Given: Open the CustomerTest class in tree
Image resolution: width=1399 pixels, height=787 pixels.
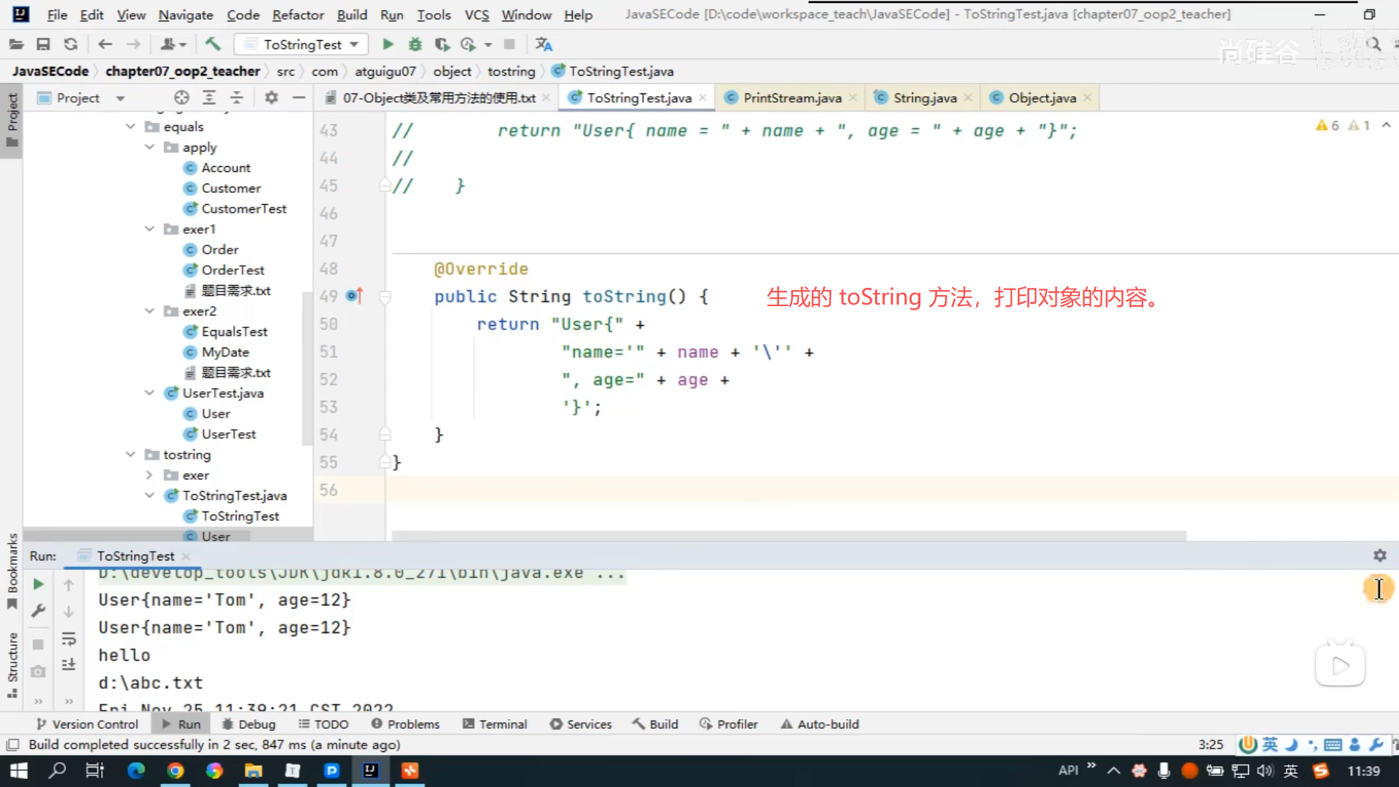Looking at the screenshot, I should pos(243,208).
